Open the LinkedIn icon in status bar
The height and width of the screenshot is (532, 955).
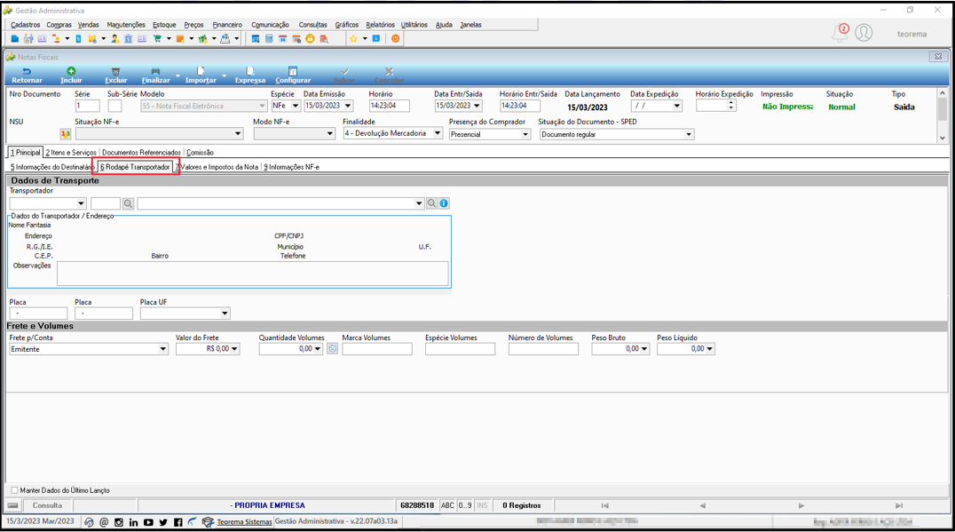coord(133,522)
